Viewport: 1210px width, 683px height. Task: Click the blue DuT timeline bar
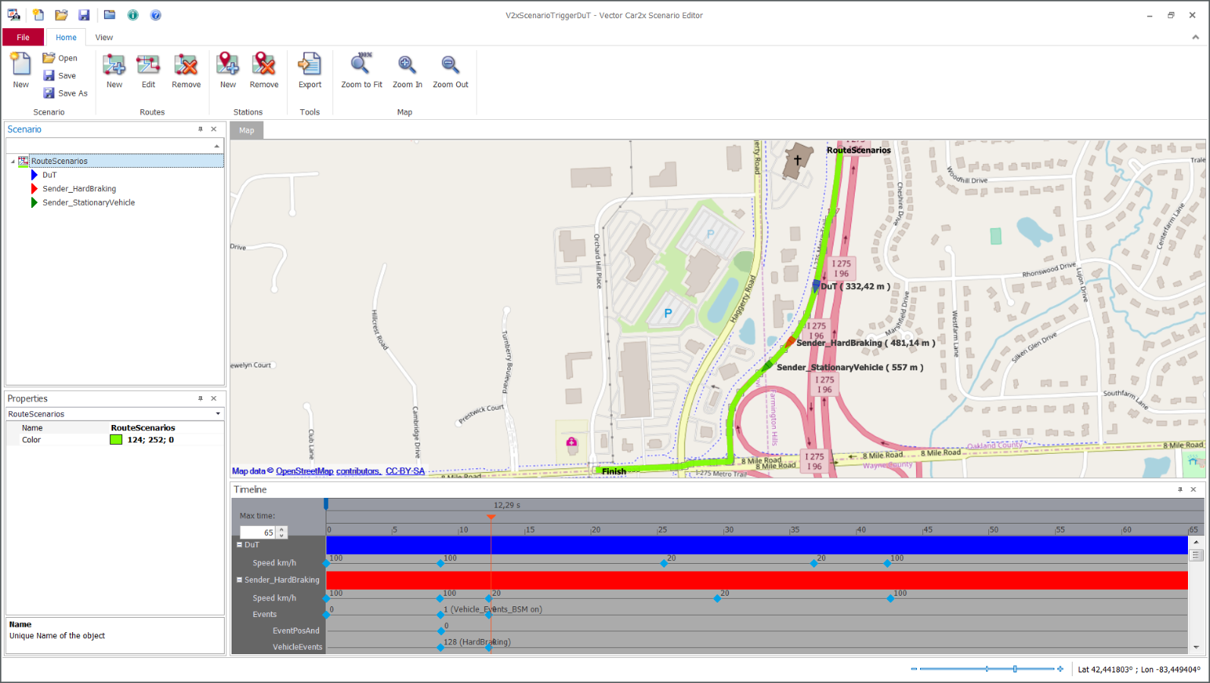click(x=757, y=545)
